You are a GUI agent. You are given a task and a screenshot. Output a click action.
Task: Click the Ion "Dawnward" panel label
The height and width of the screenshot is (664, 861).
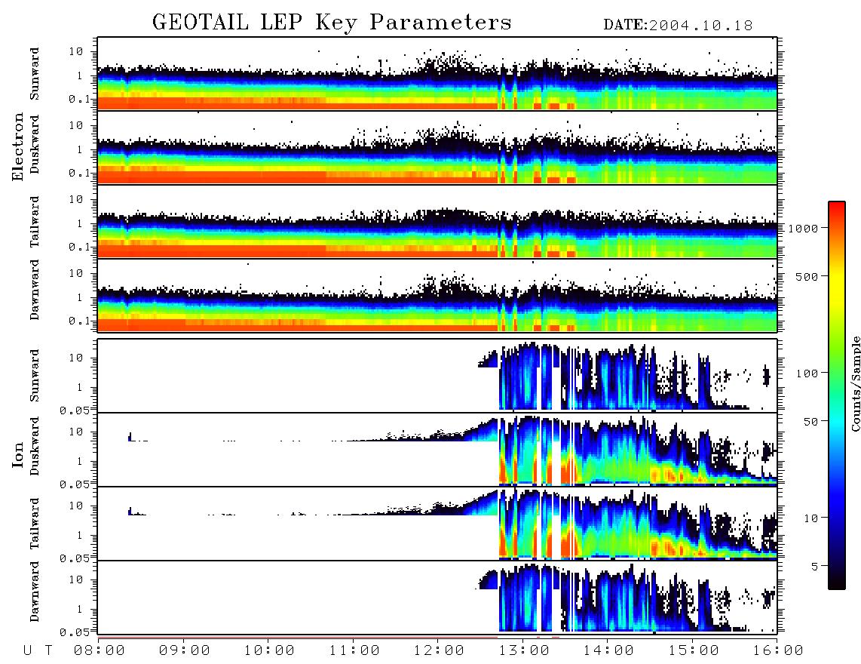pyautogui.click(x=35, y=592)
